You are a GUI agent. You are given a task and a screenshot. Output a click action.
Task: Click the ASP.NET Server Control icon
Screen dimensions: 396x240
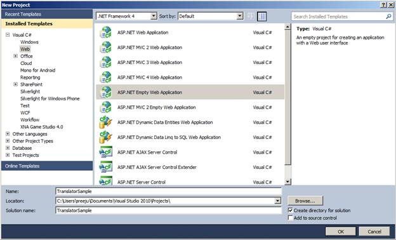click(106, 181)
